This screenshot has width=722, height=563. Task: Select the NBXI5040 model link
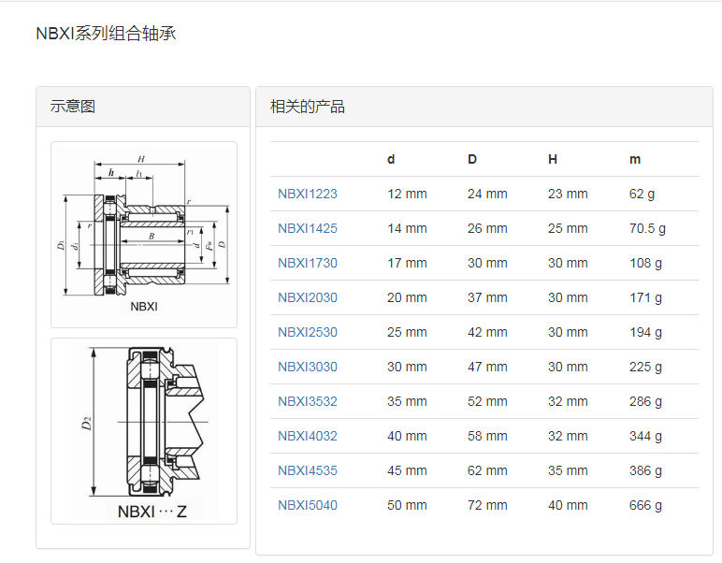click(308, 506)
